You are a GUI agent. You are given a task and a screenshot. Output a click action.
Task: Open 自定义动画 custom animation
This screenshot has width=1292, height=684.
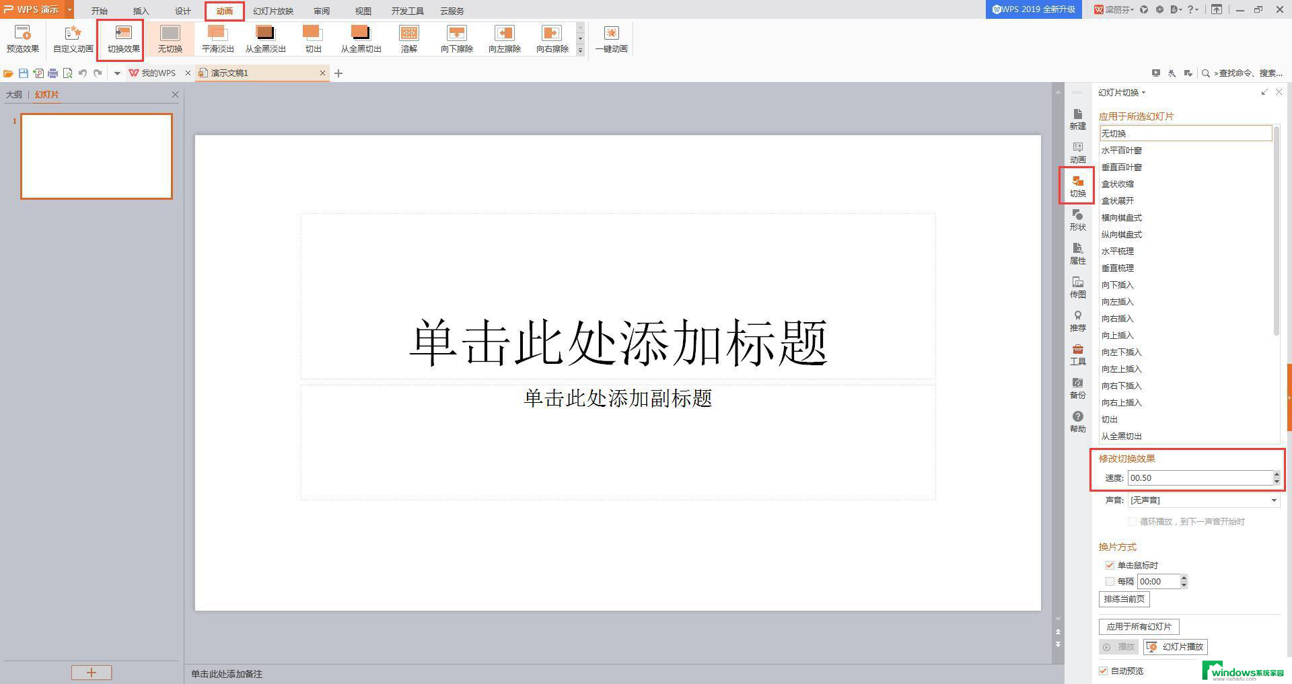[x=73, y=39]
